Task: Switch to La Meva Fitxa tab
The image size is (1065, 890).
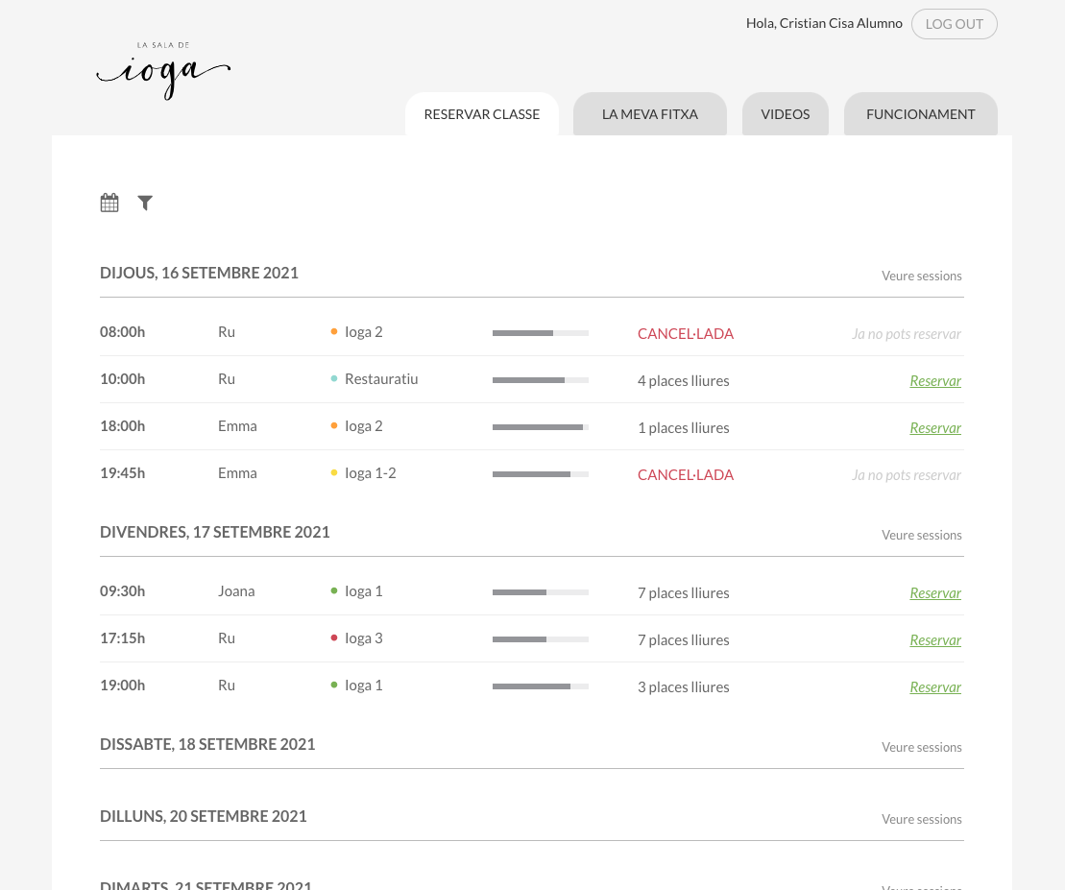Action: 649,114
